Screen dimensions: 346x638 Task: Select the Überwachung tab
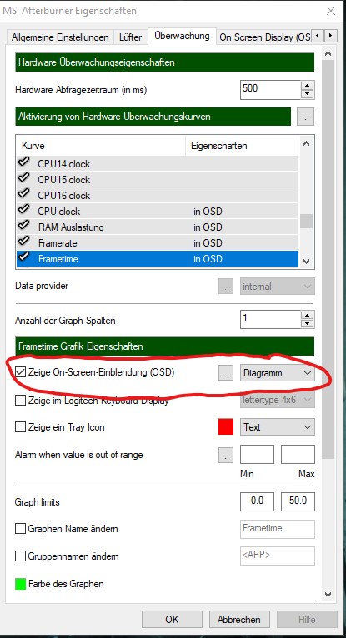pos(182,36)
